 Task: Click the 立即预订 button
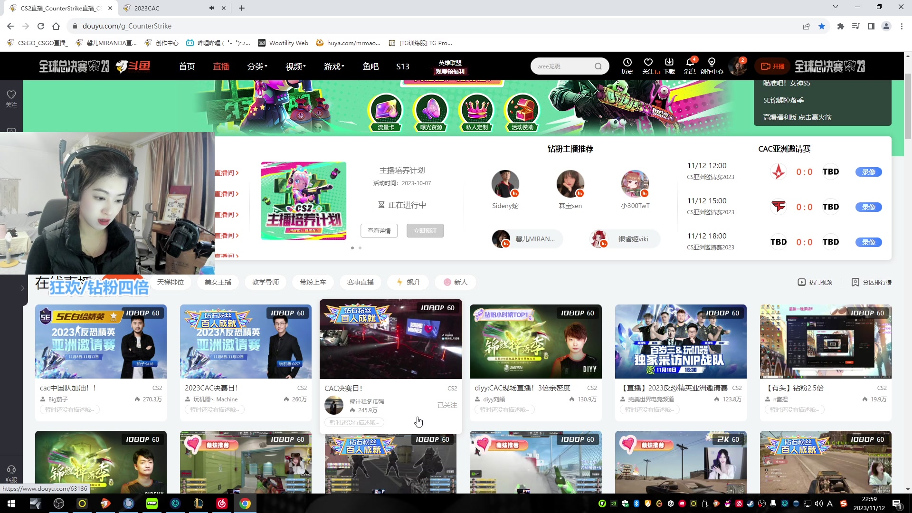(425, 231)
